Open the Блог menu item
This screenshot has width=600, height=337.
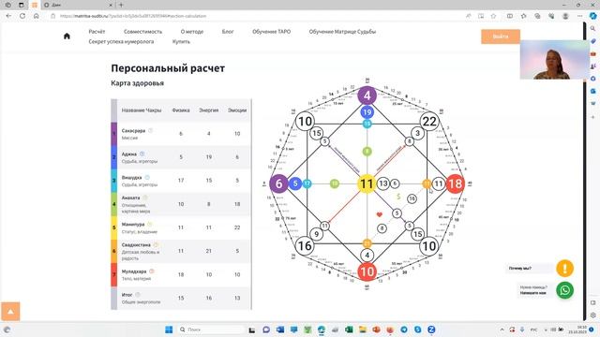228,32
